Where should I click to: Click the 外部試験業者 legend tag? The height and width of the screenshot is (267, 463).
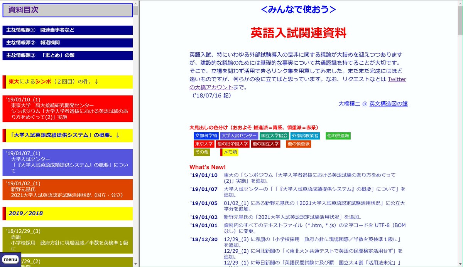[305, 136]
